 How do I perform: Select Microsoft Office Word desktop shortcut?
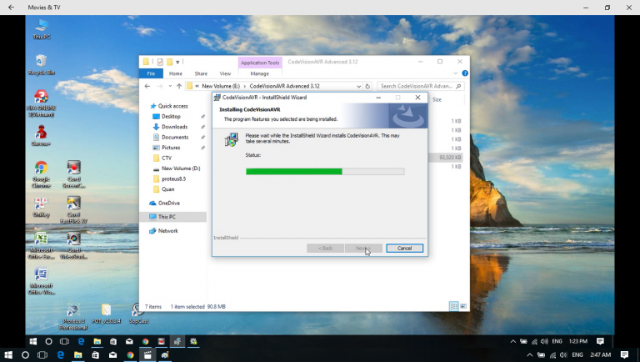[x=41, y=281]
